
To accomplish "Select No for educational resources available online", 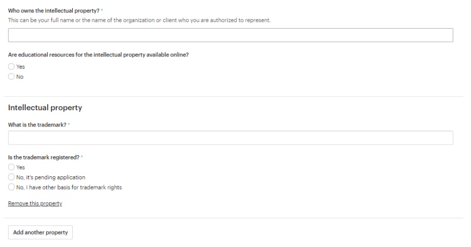I will 11,77.
